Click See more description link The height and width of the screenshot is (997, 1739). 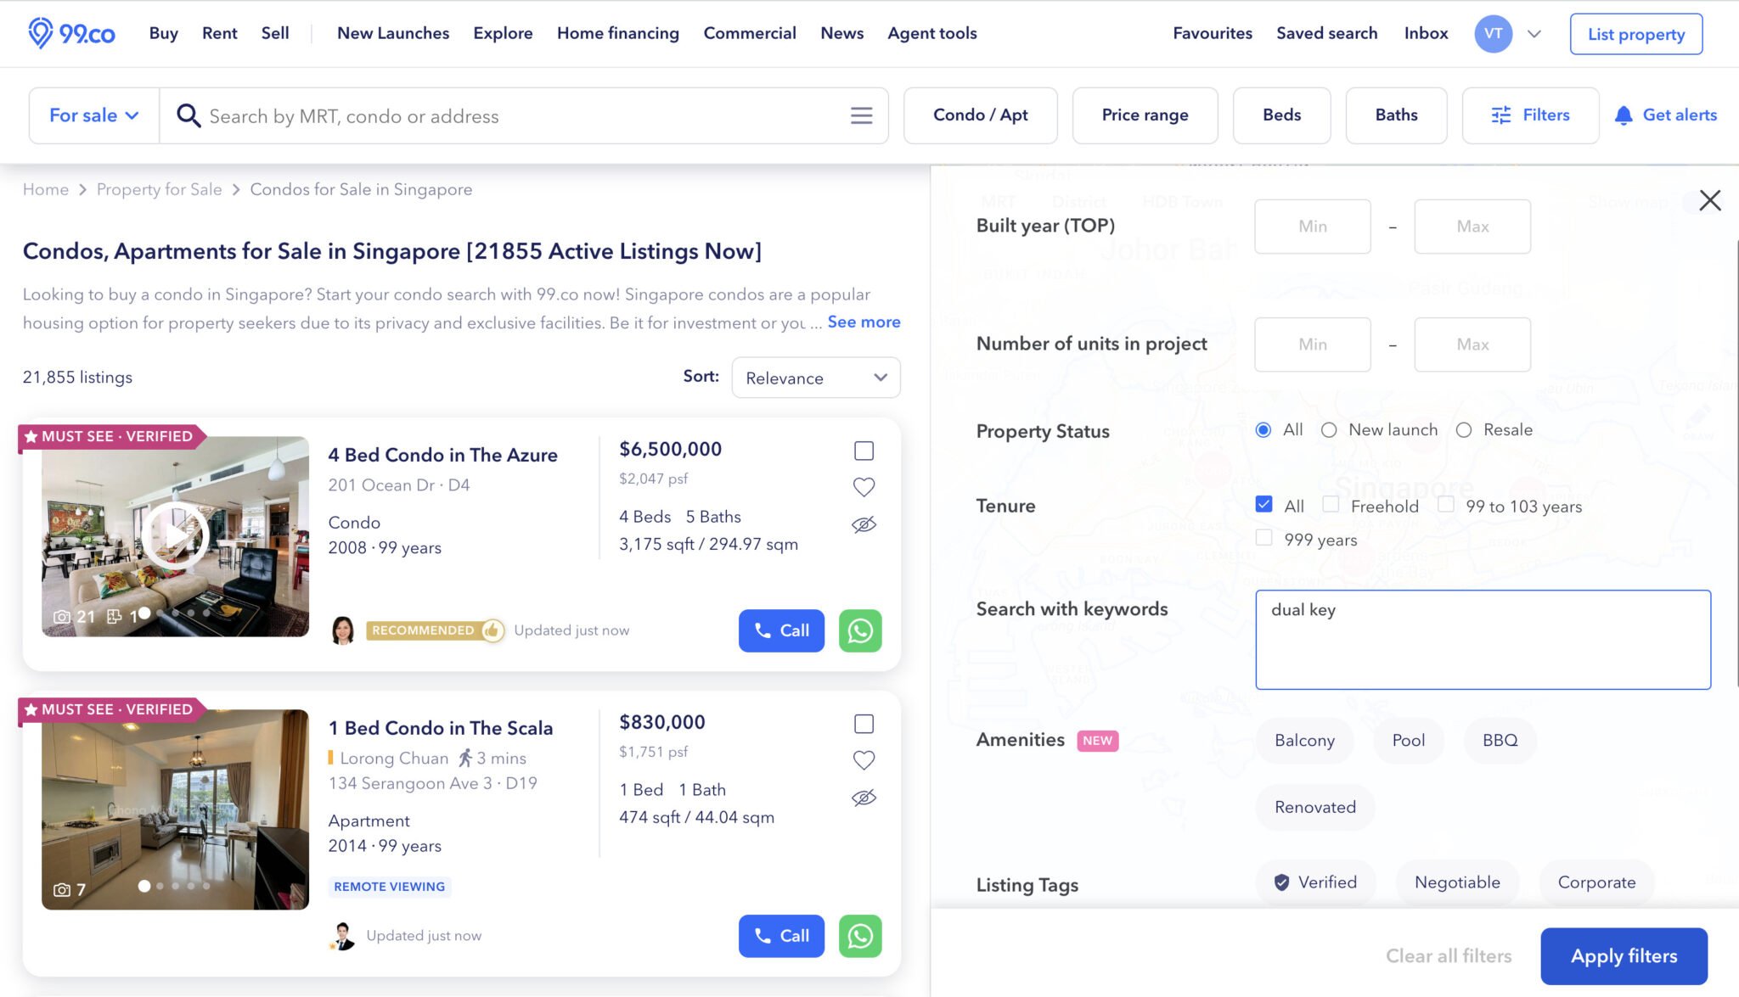864,322
